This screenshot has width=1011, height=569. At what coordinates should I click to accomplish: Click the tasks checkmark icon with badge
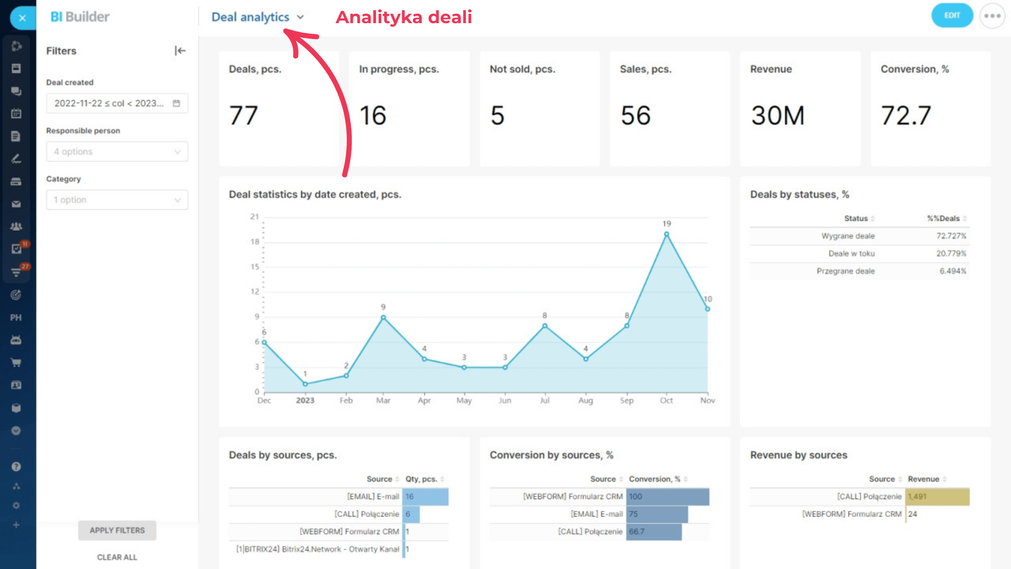(17, 249)
